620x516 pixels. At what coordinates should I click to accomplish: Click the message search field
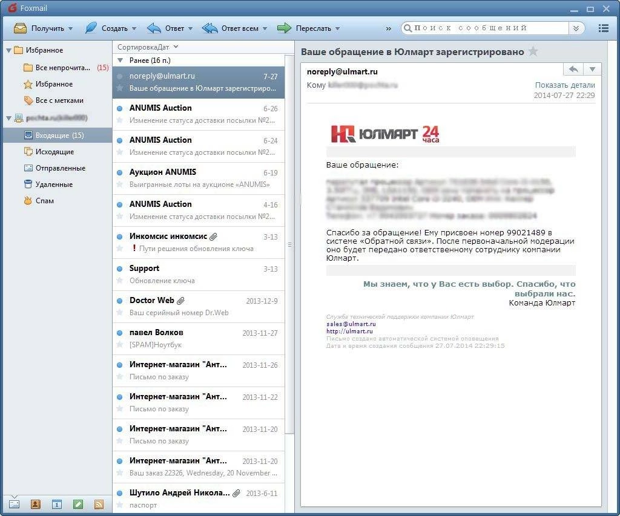click(x=490, y=28)
